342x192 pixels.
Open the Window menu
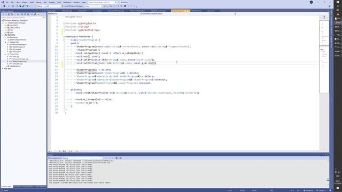click(x=76, y=2)
